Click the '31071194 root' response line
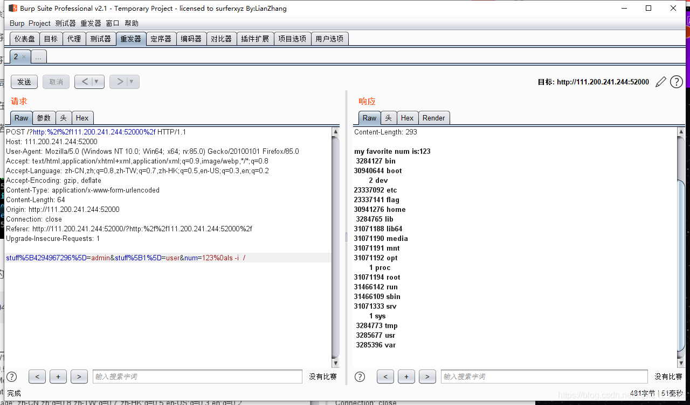690x405 pixels. click(x=377, y=277)
